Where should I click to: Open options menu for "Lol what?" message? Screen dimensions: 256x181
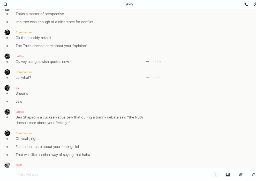point(147,78)
